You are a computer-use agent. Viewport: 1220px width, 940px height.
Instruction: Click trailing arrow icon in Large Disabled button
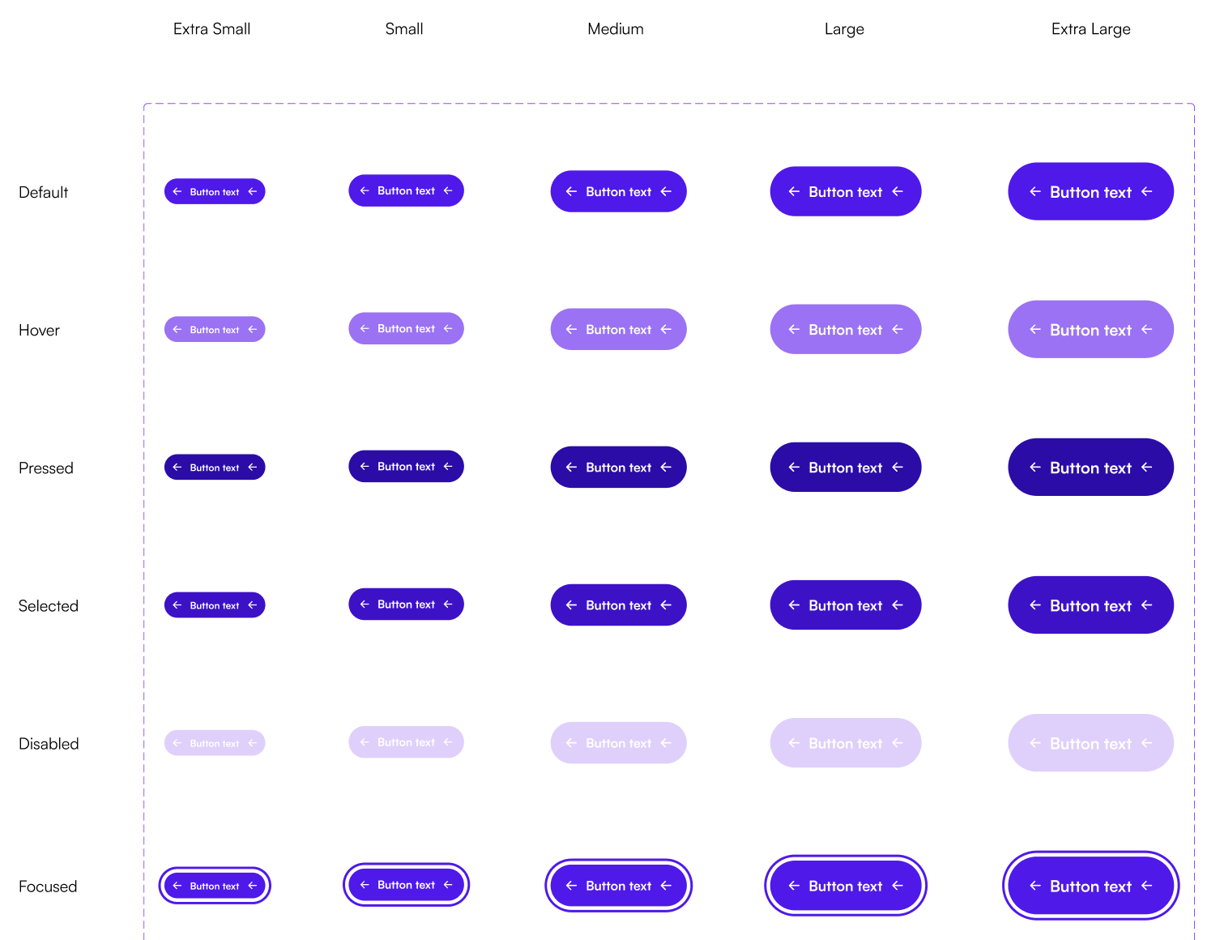[898, 743]
